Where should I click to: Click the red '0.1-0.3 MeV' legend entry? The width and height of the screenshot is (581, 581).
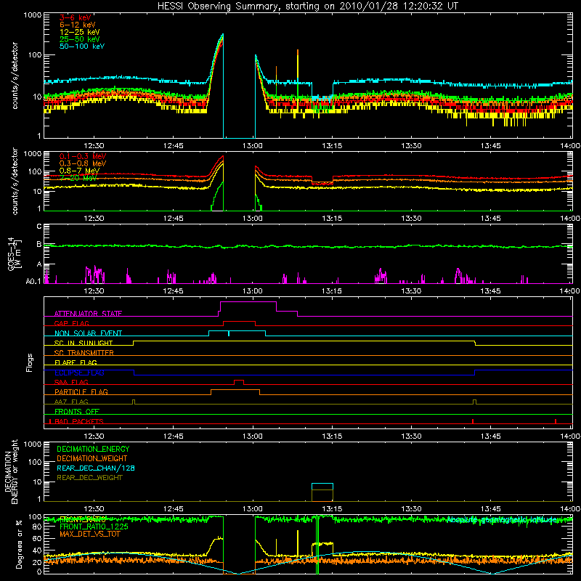pos(83,156)
